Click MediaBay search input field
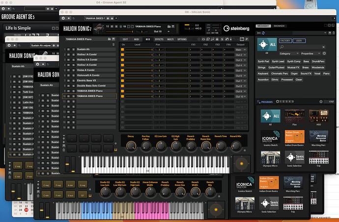The image size is (339, 222). [x=303, y=47]
